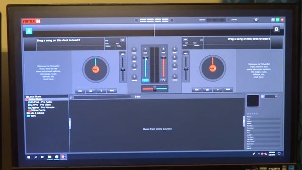Collapse folder sidebar using left handle

(x=70, y=123)
